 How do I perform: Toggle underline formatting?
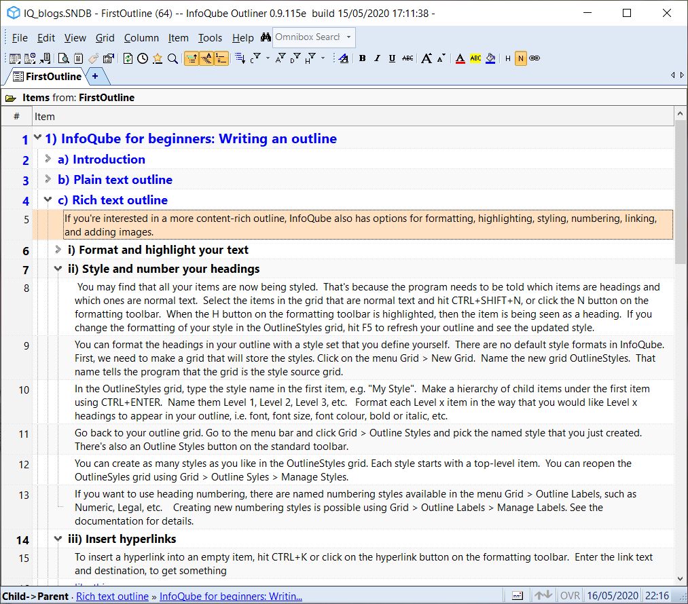click(x=392, y=58)
